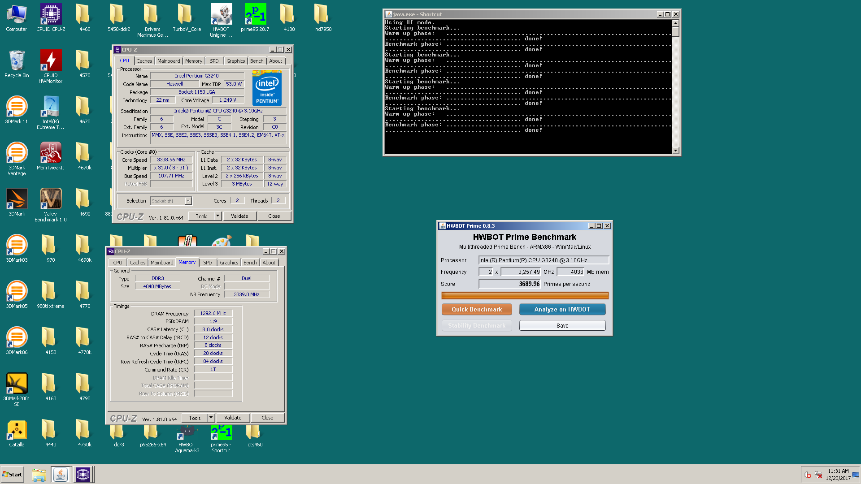Click the NB Frequency 3339.0 MHz value
Viewport: 861px width, 484px height.
247,294
